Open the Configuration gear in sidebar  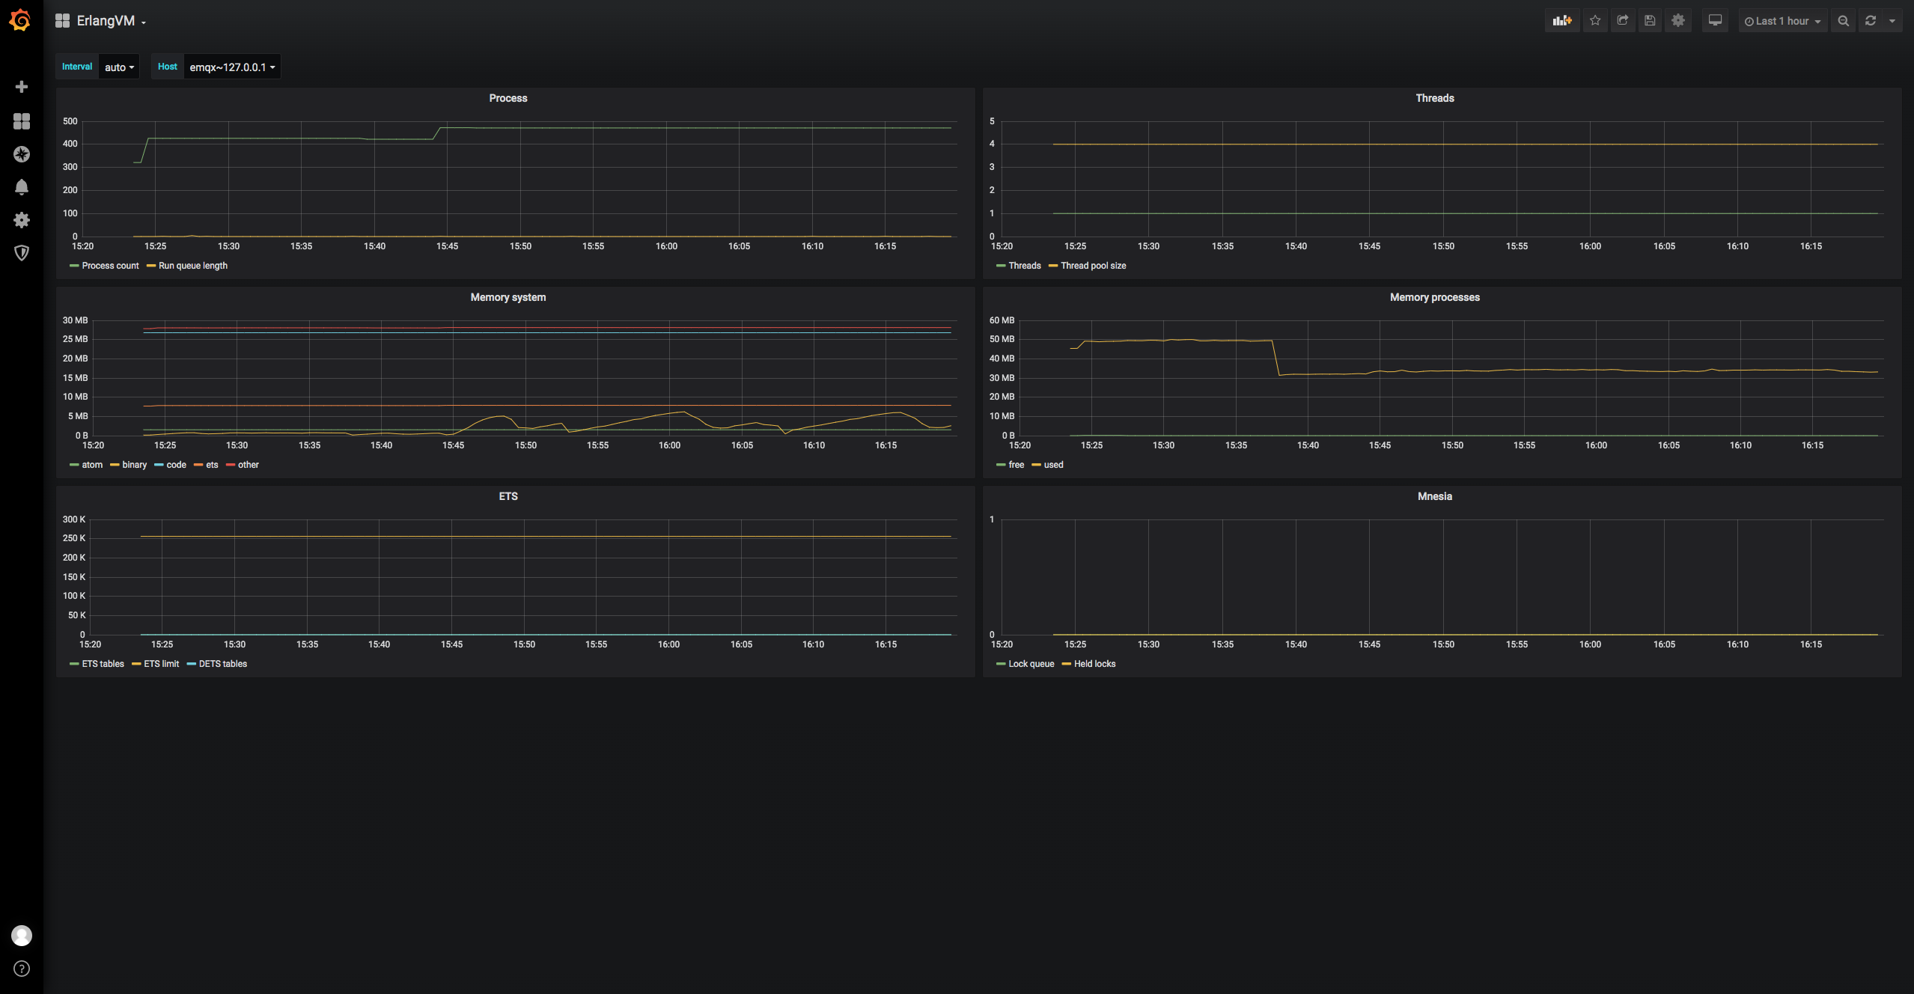pyautogui.click(x=22, y=220)
